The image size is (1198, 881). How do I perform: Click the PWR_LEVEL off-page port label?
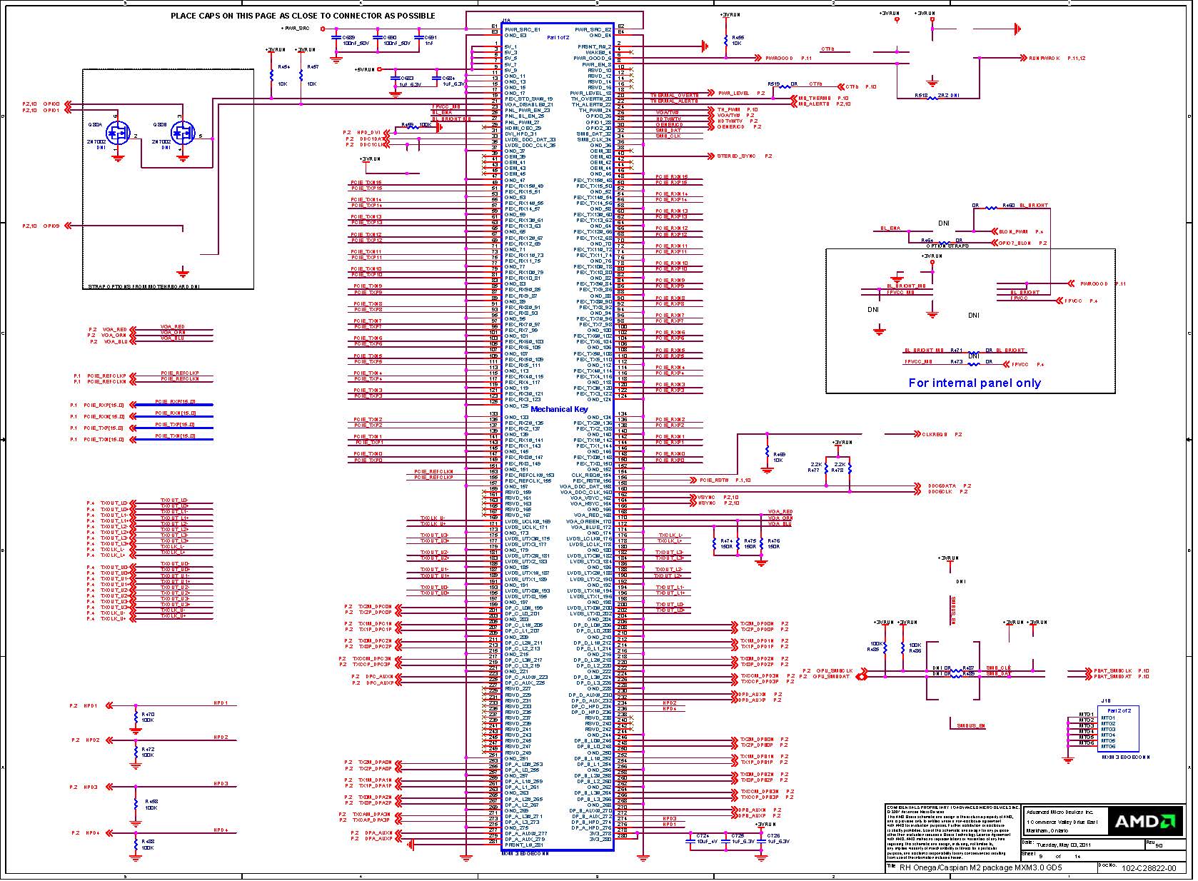[734, 93]
